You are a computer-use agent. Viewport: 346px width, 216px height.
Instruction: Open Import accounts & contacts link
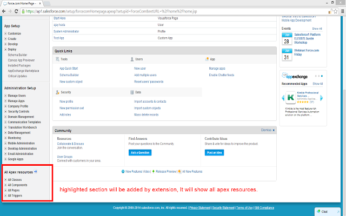pos(150,102)
